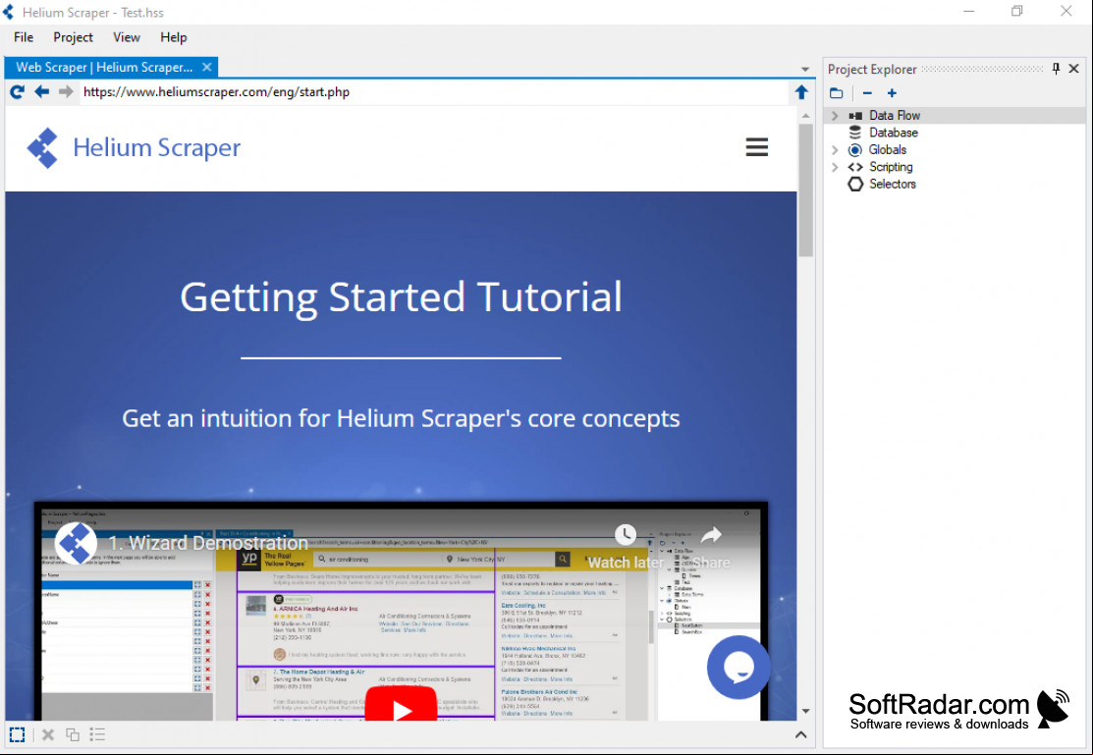Open the File menu
Image resolution: width=1093 pixels, height=755 pixels.
[23, 37]
